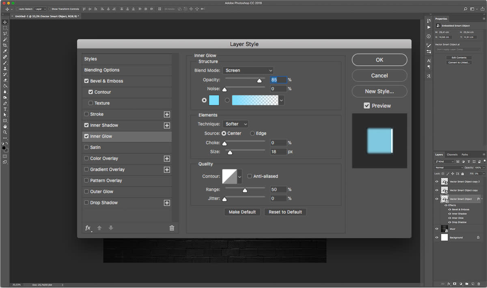Image resolution: width=487 pixels, height=288 pixels.
Task: Hide the Muur layer
Action: (437, 229)
